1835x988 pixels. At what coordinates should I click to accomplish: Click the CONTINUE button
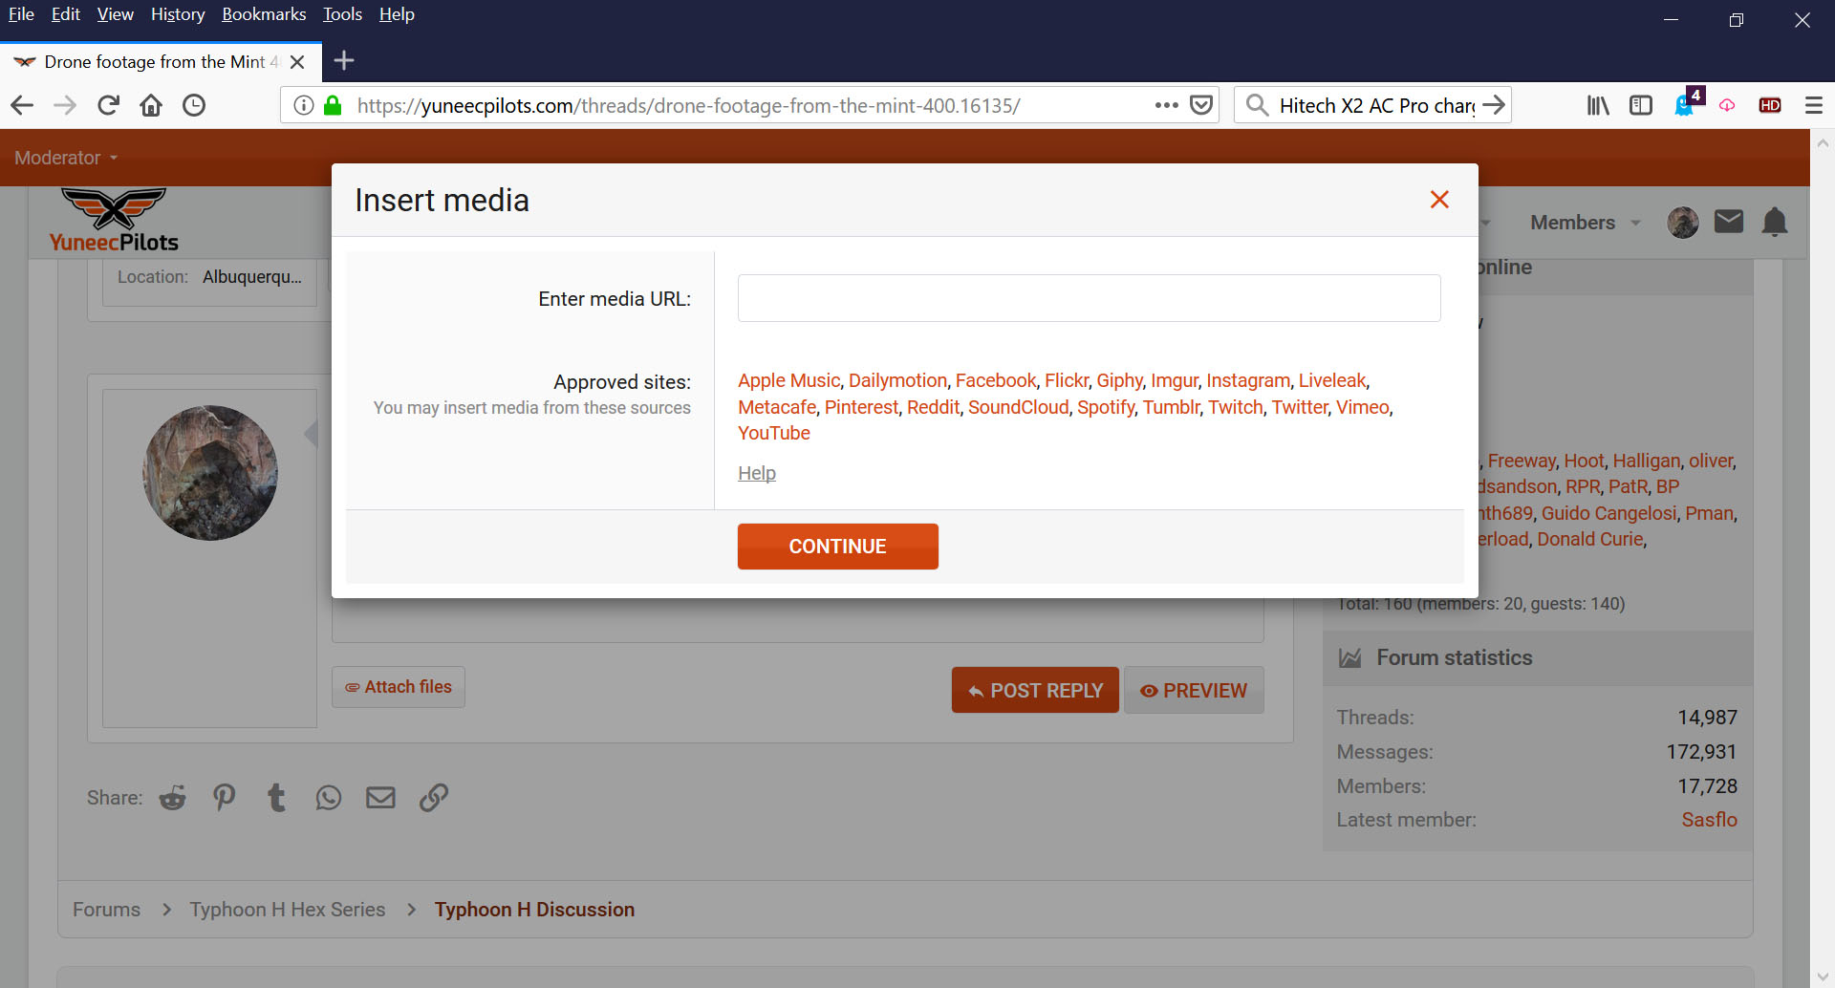[837, 547]
